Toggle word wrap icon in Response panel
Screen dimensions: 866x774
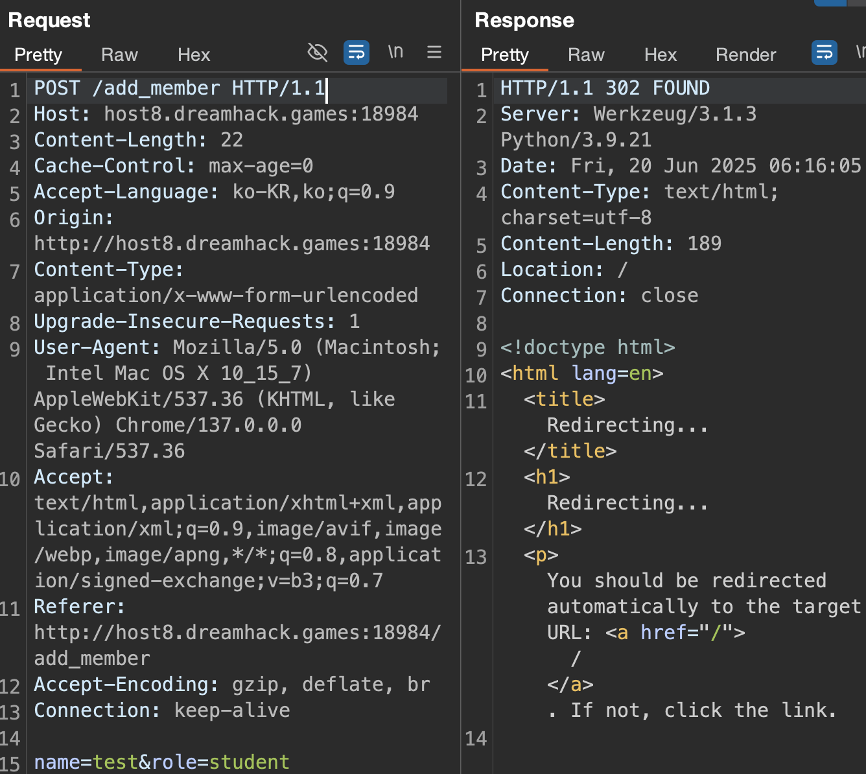(x=825, y=52)
